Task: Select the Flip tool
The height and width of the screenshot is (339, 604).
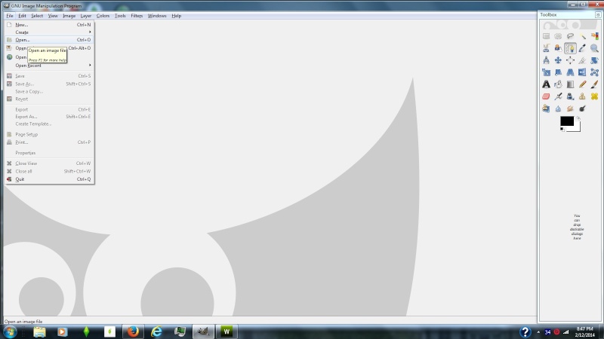Action: [582, 72]
